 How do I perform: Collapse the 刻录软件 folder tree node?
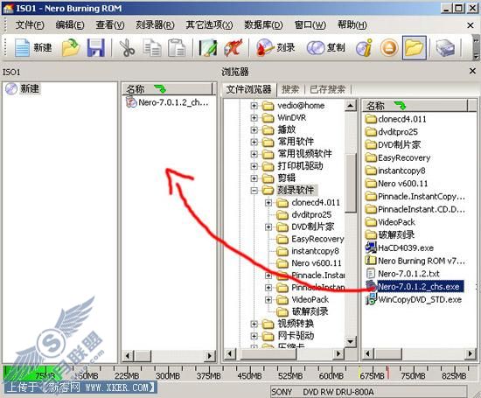point(254,191)
